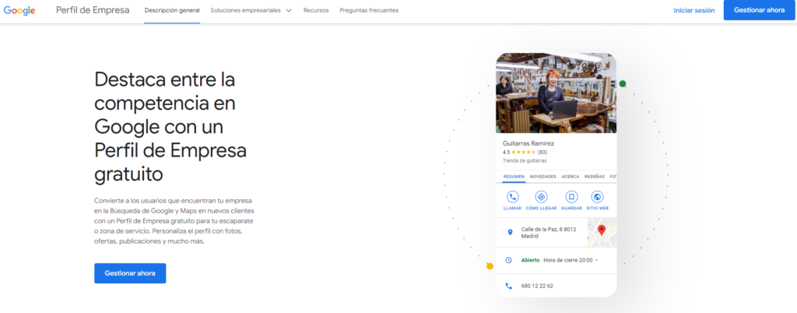Click the heading Destaca entre la competencia

pos(170,126)
